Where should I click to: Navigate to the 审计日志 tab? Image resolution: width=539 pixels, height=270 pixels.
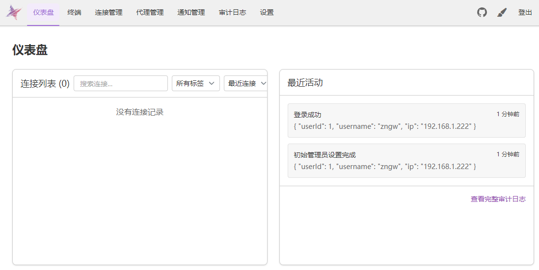click(232, 13)
